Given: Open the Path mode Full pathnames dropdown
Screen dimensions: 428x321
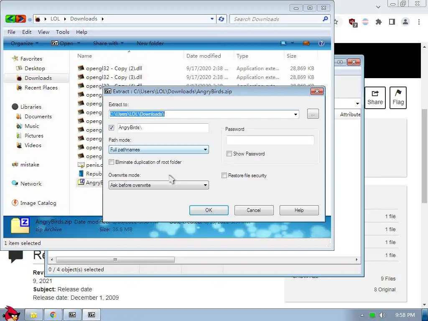Looking at the screenshot, I should [158, 150].
